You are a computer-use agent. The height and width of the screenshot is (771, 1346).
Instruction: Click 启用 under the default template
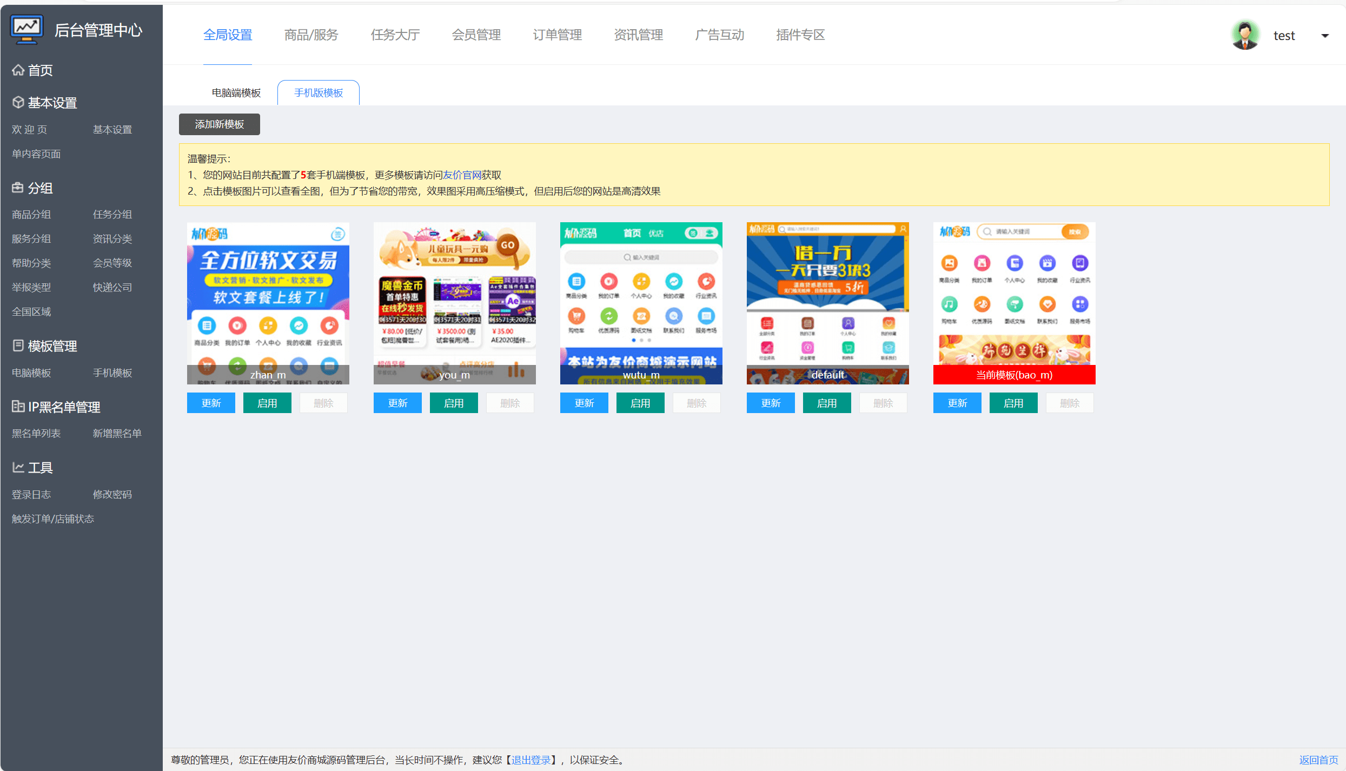coord(827,403)
